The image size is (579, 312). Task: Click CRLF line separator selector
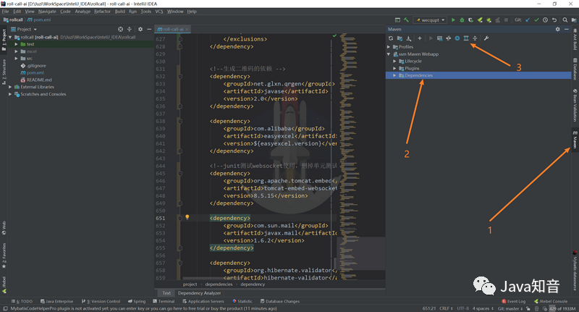tap(446, 308)
